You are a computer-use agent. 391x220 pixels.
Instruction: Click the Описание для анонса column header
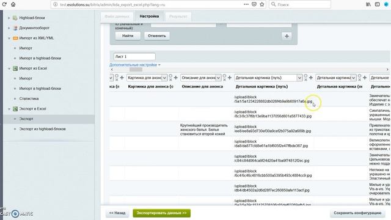point(202,87)
